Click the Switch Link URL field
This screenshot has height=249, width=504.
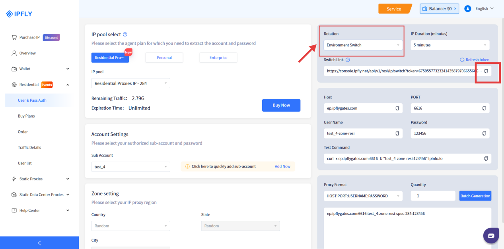407,71
